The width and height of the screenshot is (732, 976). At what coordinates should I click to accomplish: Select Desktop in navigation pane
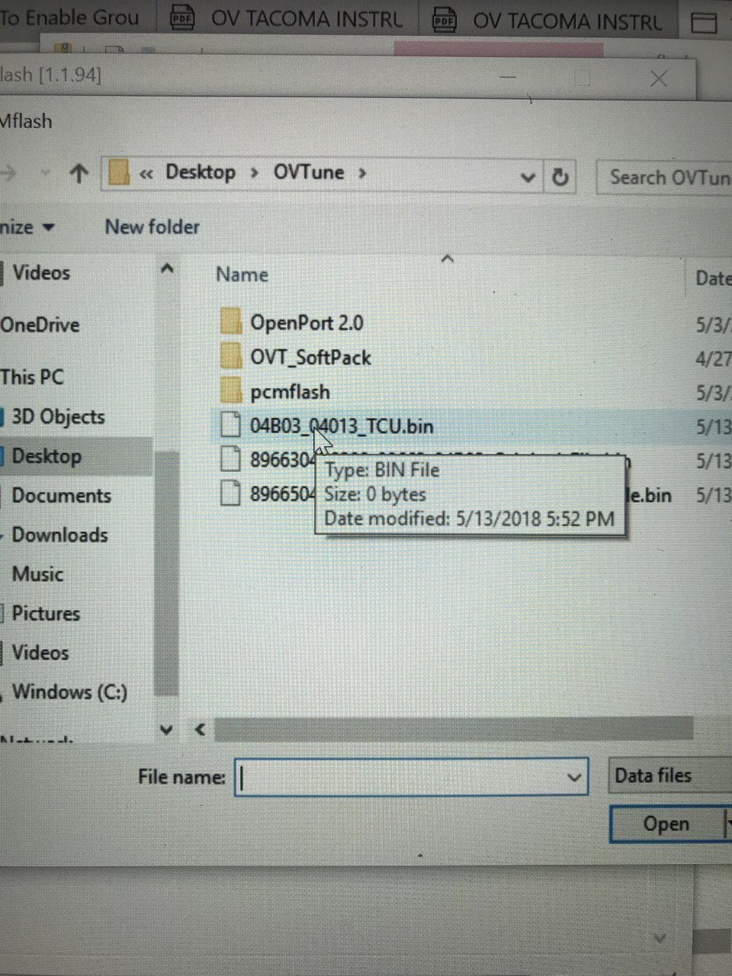click(x=47, y=456)
